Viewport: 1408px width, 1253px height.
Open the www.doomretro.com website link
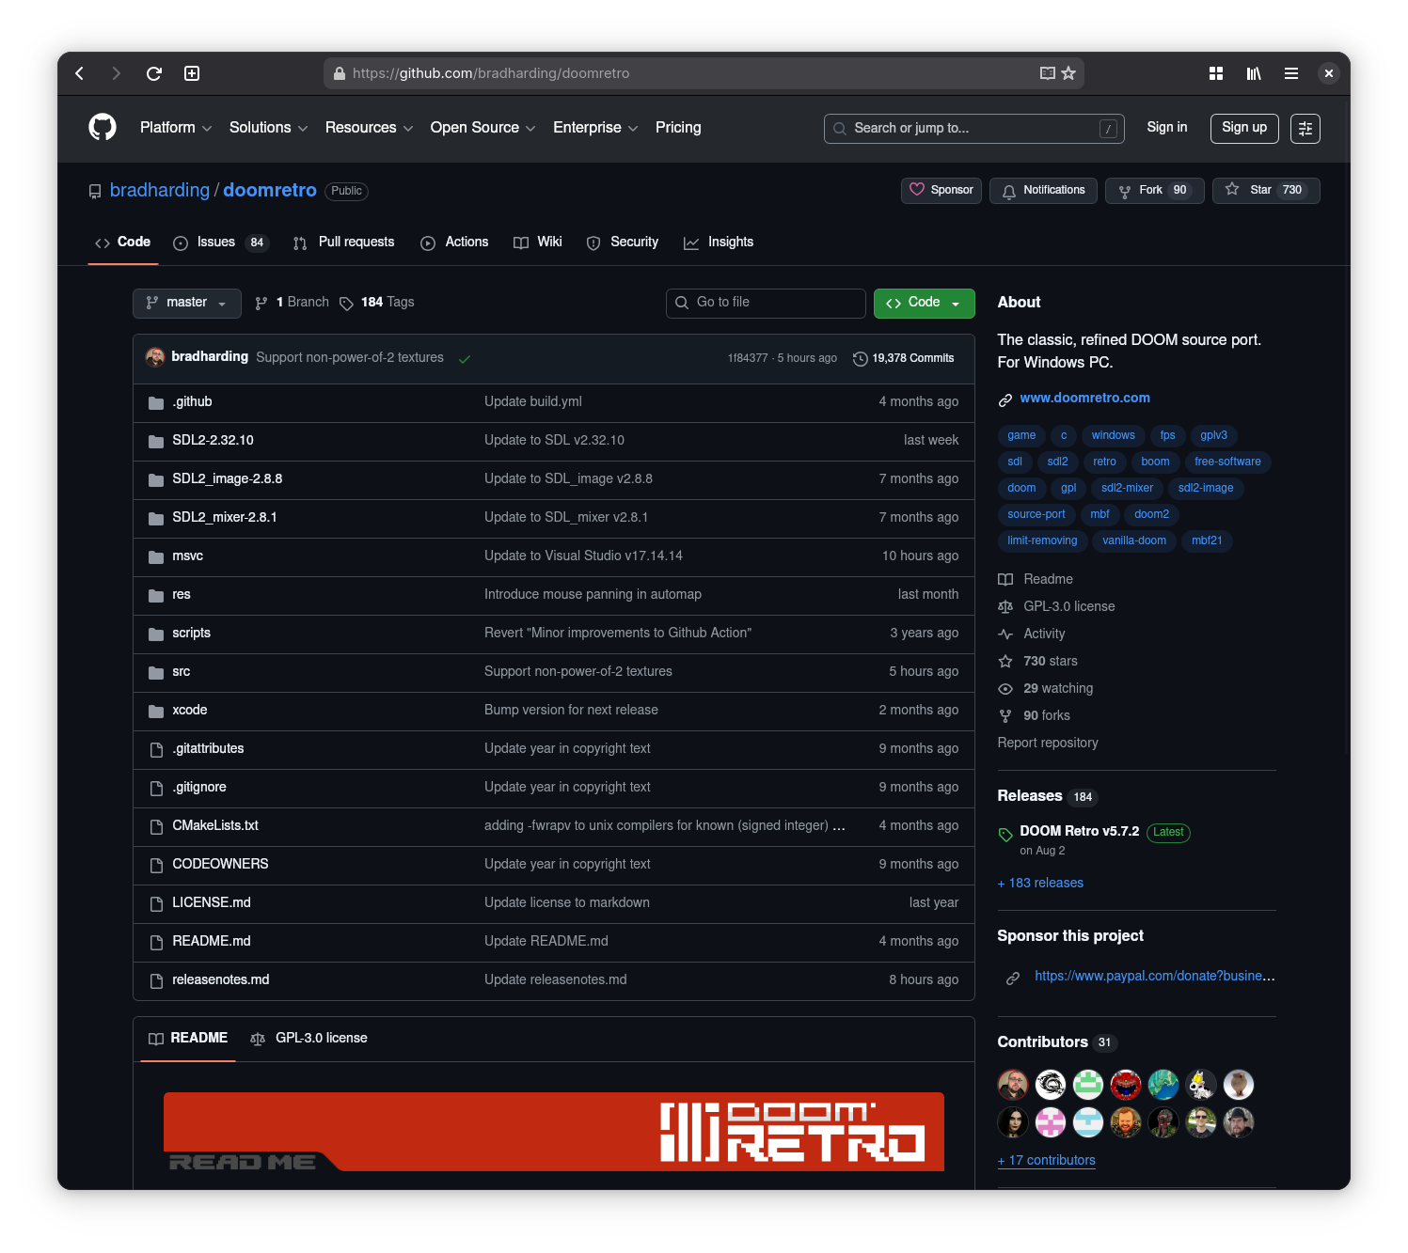click(1084, 399)
